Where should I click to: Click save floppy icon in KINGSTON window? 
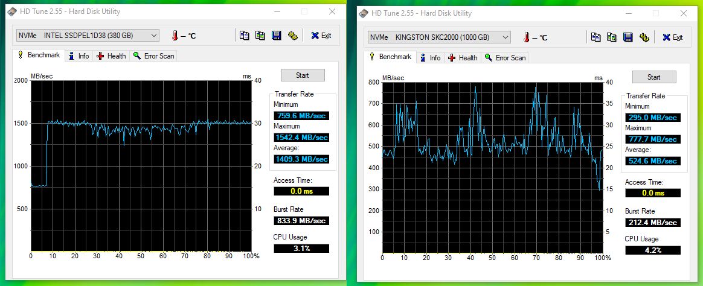point(628,37)
